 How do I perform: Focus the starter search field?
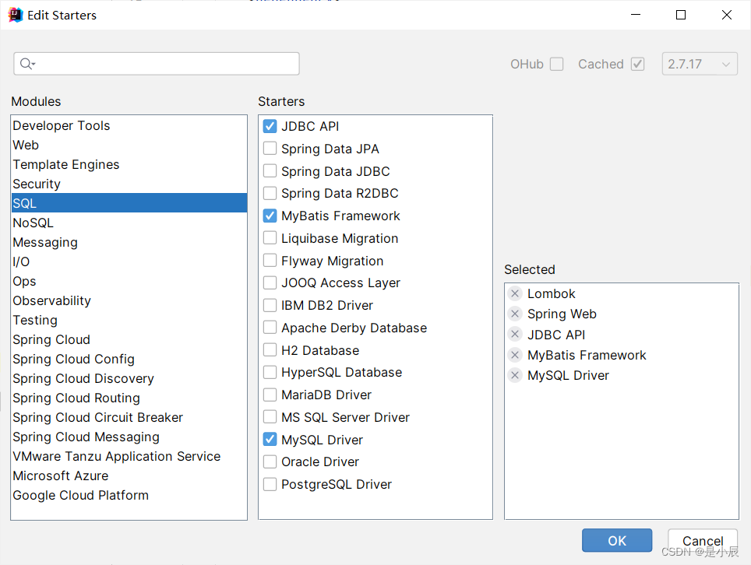point(157,64)
